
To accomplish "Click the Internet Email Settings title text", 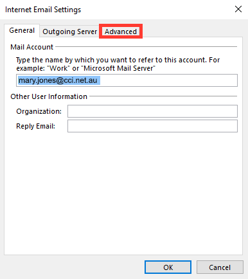I will click(43, 10).
